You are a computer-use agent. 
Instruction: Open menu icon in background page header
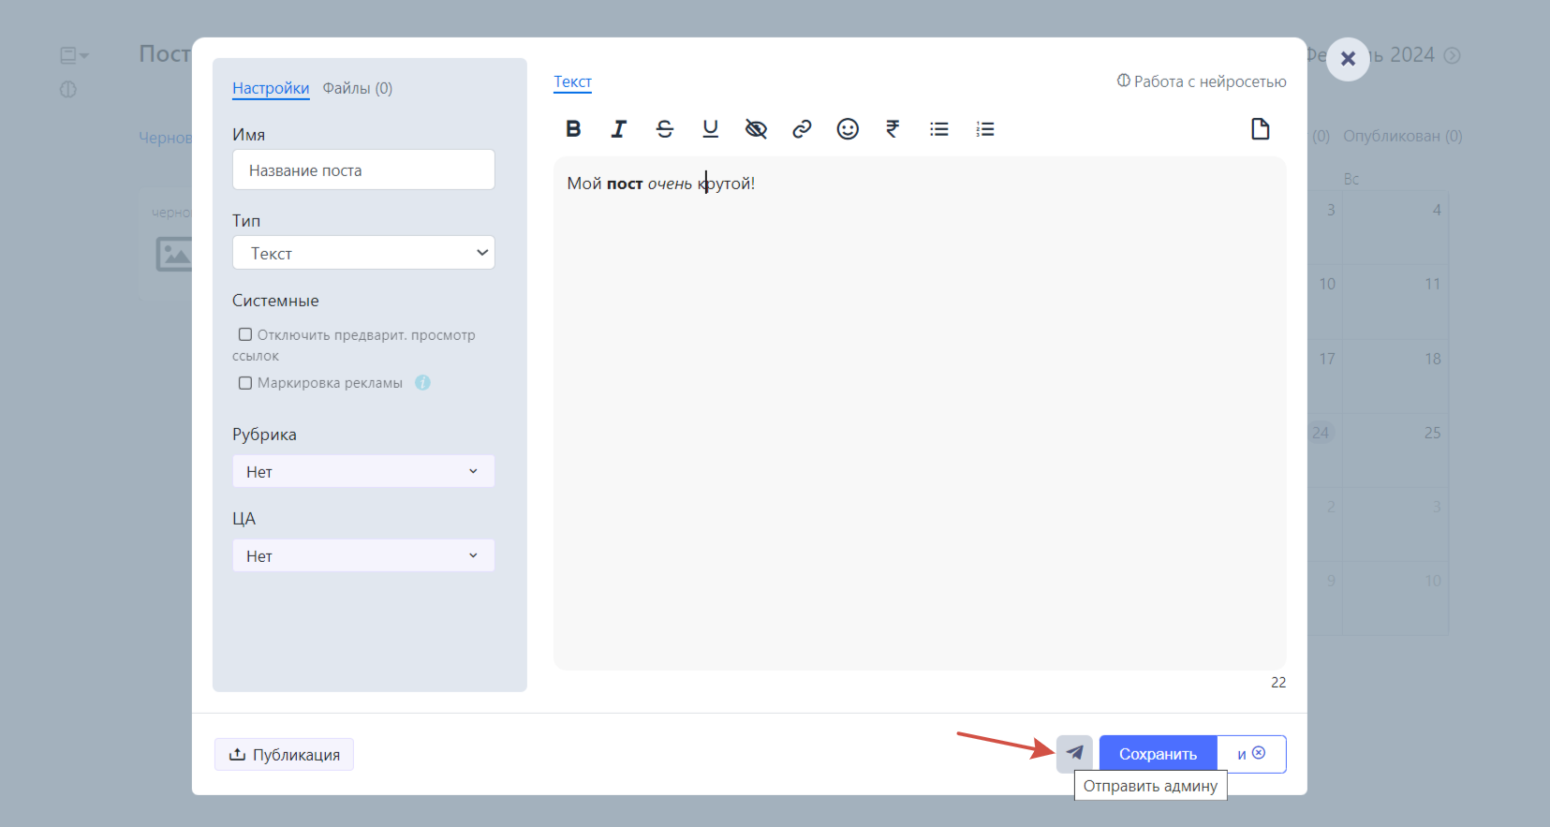[74, 55]
